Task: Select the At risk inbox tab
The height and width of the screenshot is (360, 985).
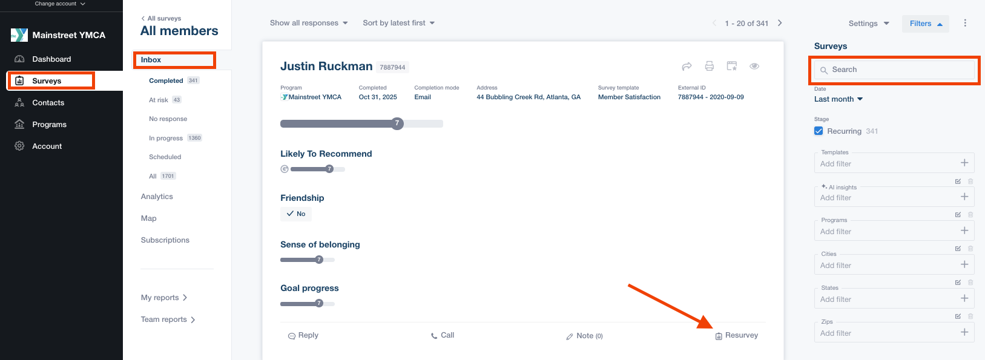Action: pyautogui.click(x=159, y=100)
